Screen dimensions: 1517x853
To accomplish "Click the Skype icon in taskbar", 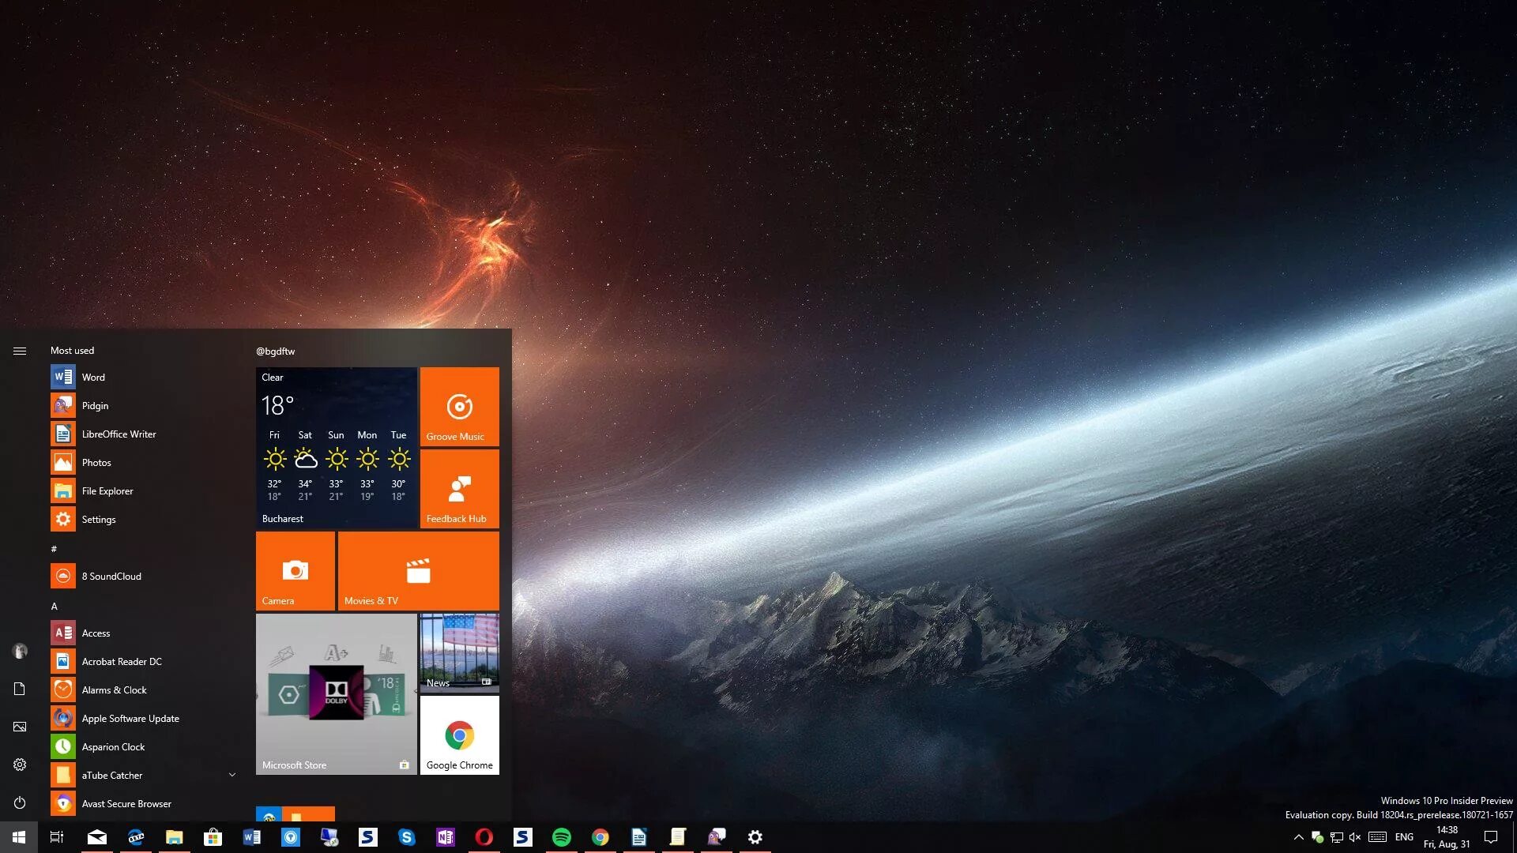I will [407, 837].
